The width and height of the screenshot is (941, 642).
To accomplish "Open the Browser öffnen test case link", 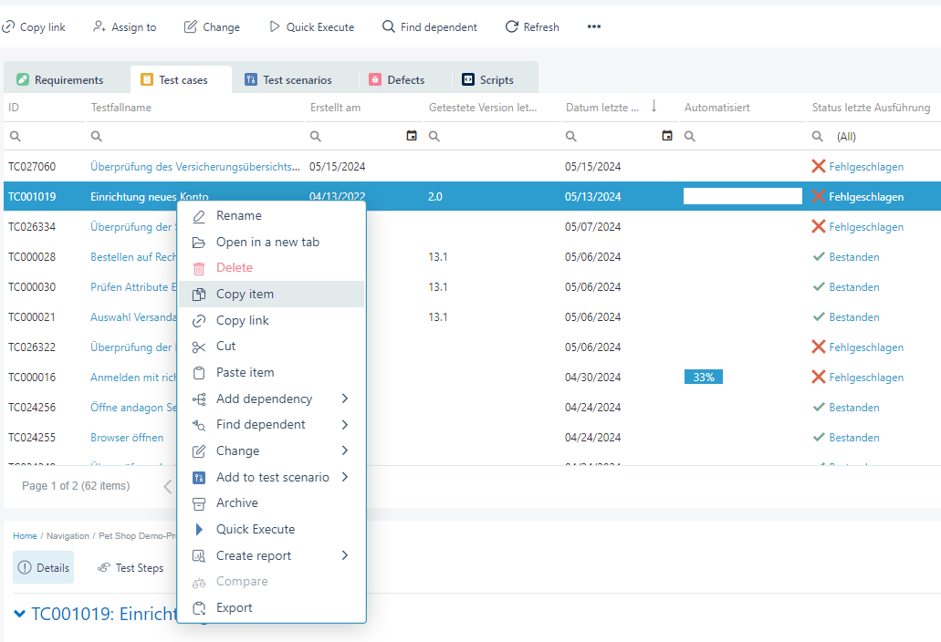I will [x=127, y=438].
